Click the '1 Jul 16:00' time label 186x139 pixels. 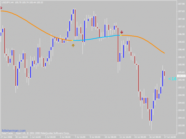(x=35, y=137)
